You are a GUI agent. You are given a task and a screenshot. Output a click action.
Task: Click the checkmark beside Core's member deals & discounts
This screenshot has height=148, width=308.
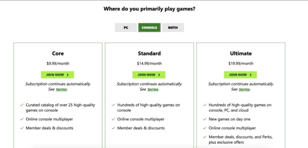[22, 128]
